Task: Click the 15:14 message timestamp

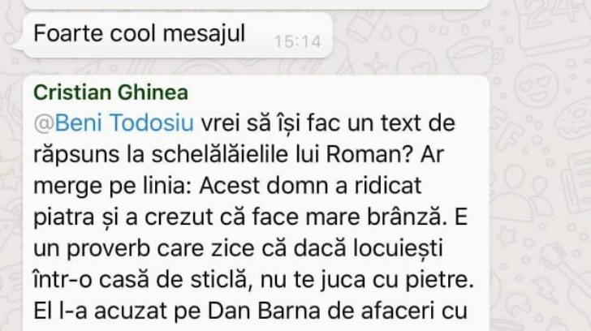Action: pos(297,41)
